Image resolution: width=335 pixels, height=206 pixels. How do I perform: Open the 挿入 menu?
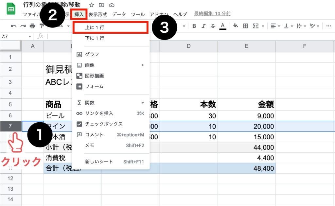79,14
